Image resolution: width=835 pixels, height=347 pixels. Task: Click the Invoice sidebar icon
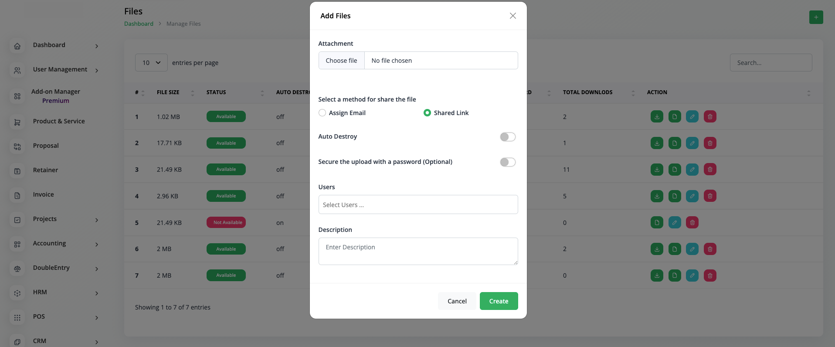(x=17, y=195)
